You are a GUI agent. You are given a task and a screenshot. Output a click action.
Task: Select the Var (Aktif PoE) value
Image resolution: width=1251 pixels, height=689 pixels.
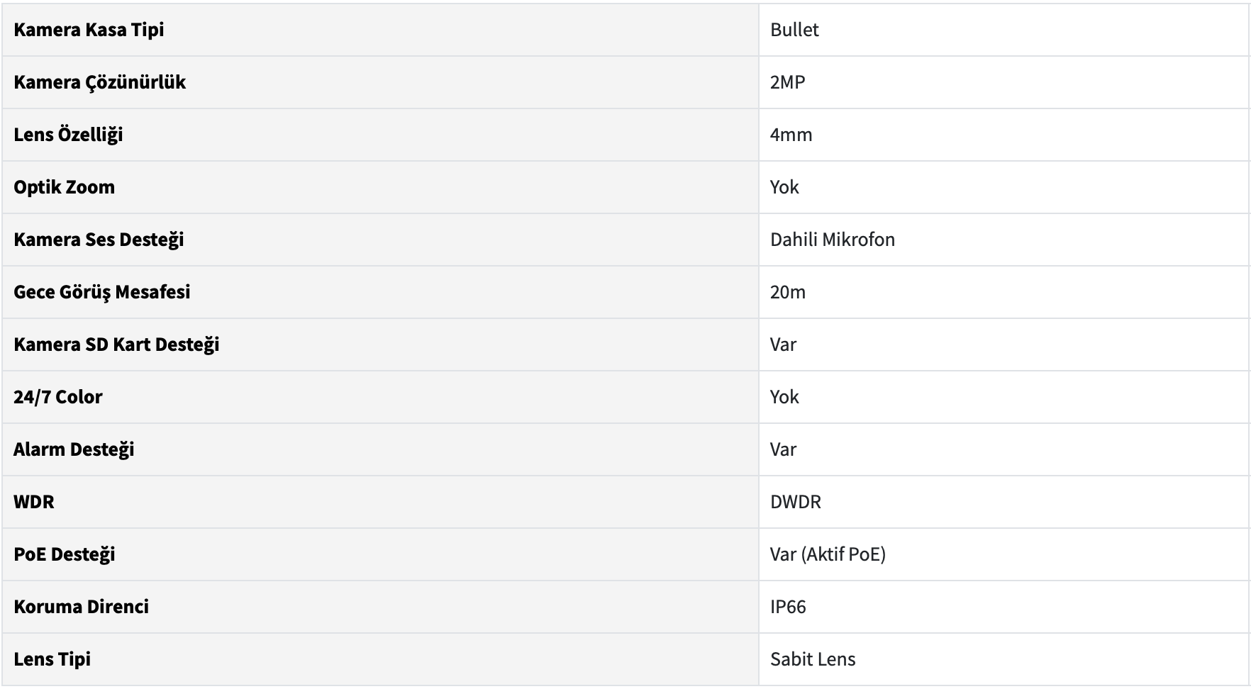coord(828,554)
